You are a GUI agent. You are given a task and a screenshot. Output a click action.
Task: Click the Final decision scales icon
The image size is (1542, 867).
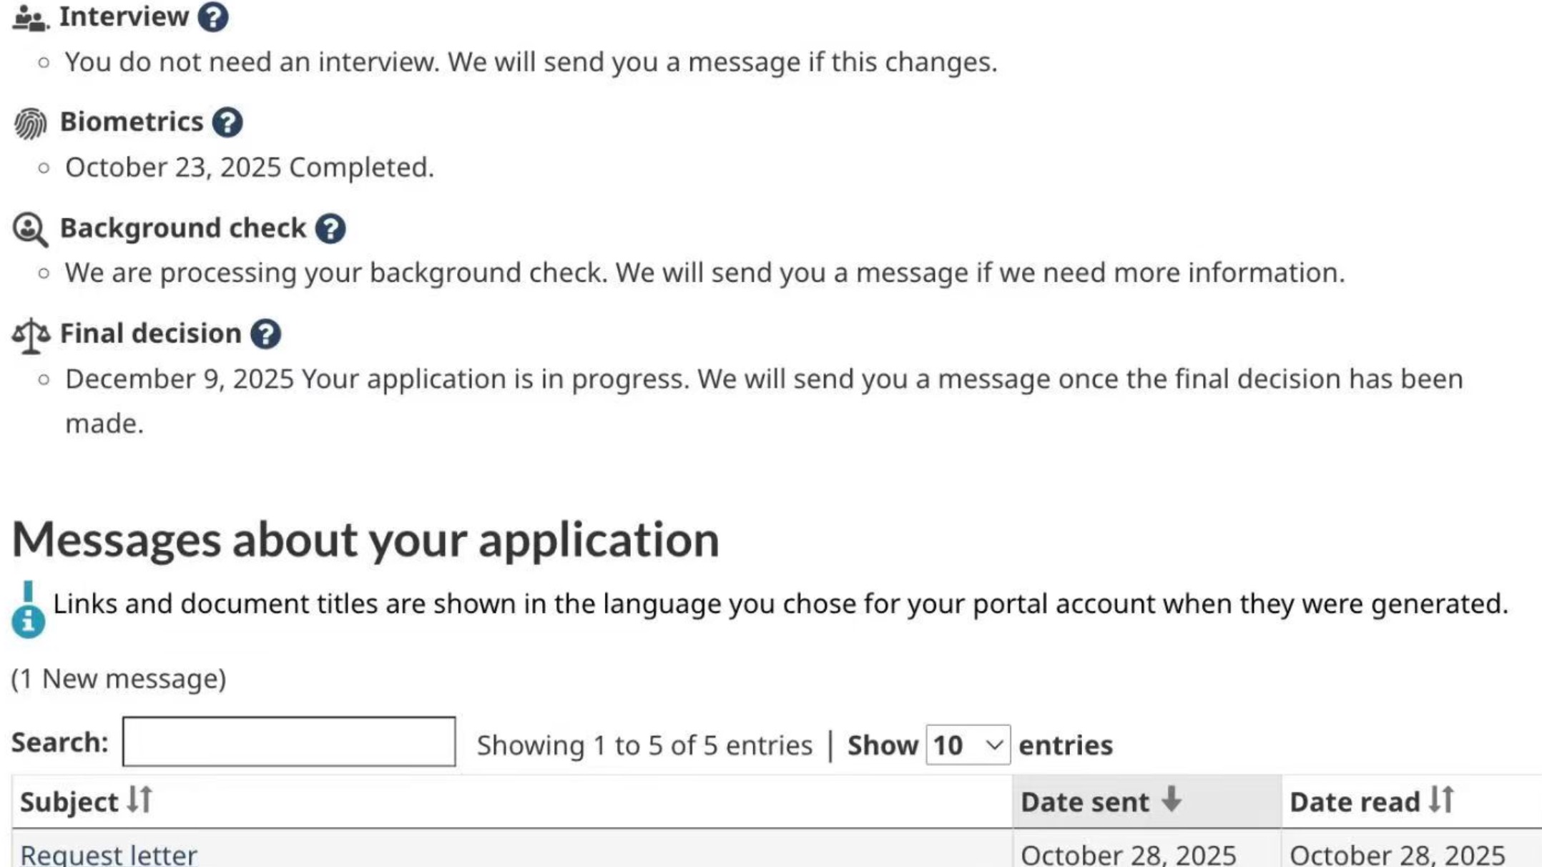click(31, 335)
